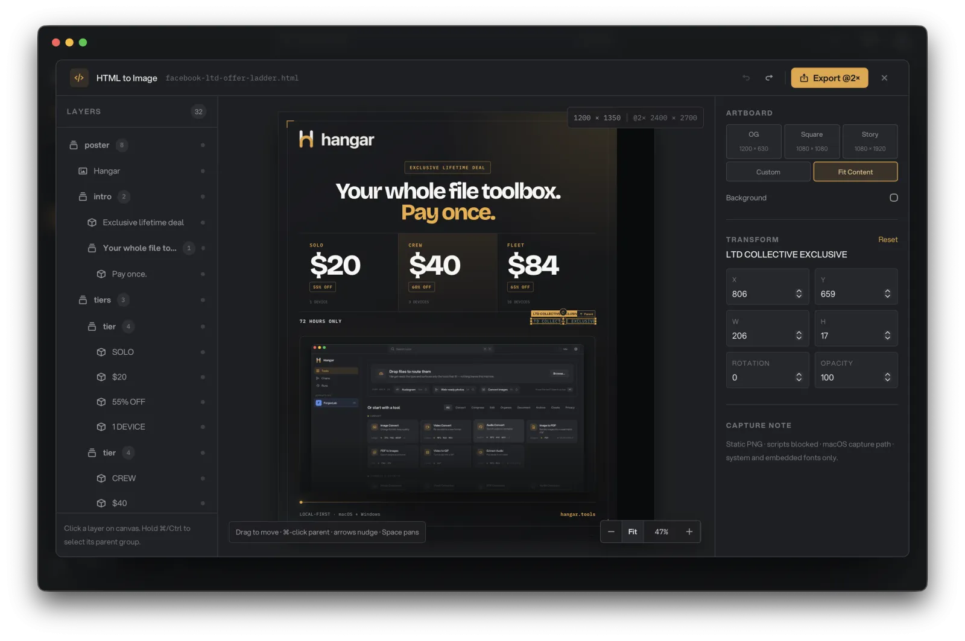Select the Custom artboard option
This screenshot has width=965, height=641.
click(x=768, y=172)
